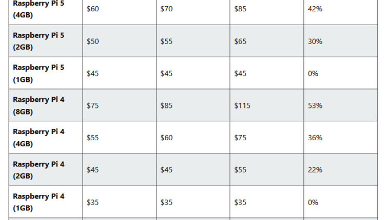Click the Raspberry Pi 4 (4GB) label
The width and height of the screenshot is (385, 220).
(38, 137)
